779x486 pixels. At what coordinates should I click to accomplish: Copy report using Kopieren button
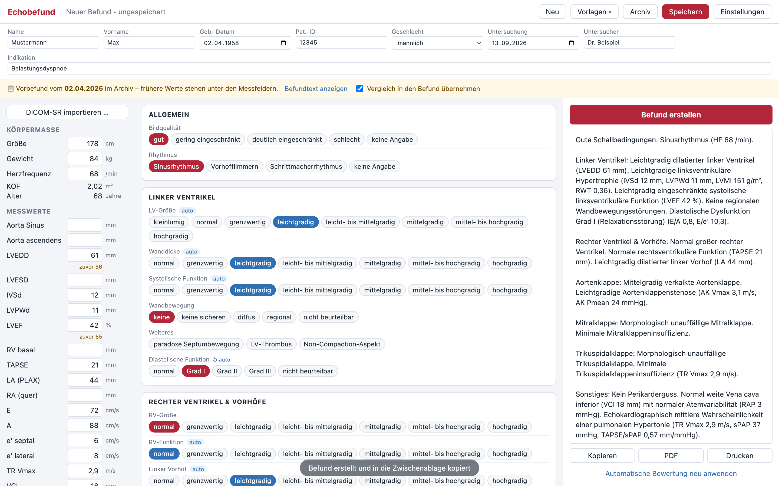click(602, 455)
